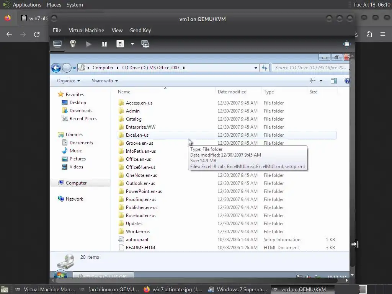
Task: Pause the virtual machine
Action: 104,44
